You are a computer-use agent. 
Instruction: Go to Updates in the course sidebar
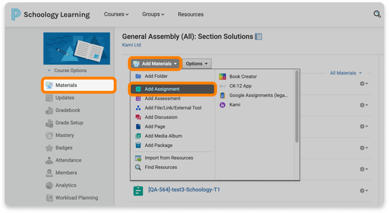pyautogui.click(x=65, y=98)
